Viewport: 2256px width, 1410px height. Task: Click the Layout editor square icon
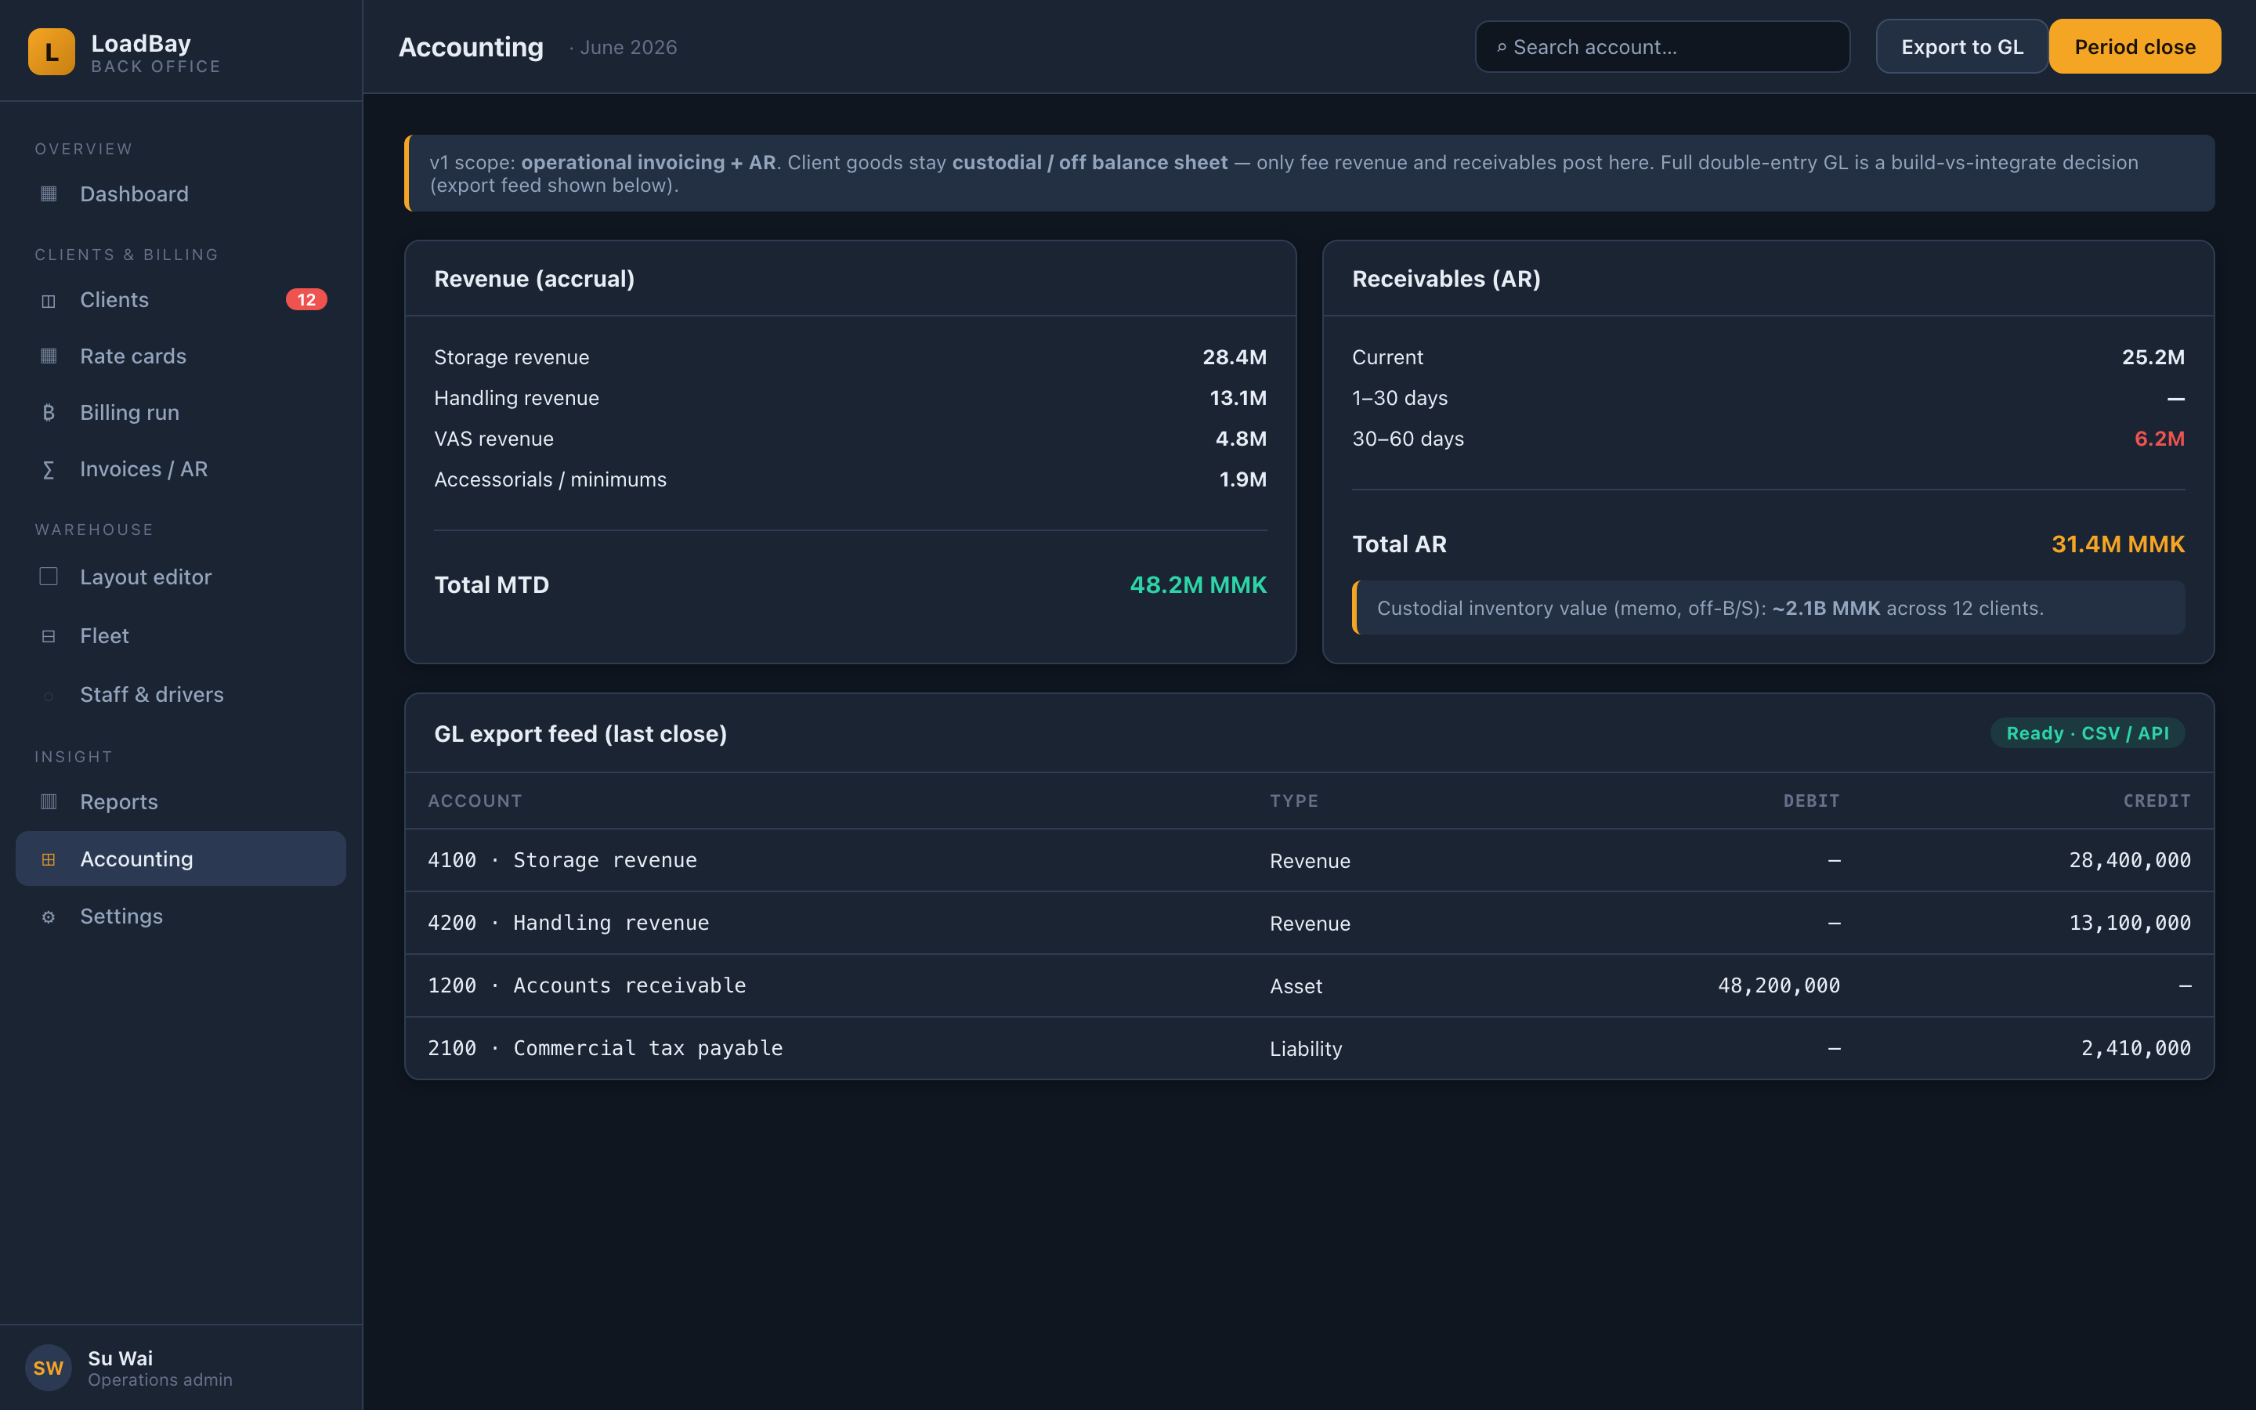click(x=49, y=577)
